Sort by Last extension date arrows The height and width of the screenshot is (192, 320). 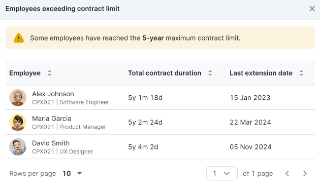[x=301, y=73]
